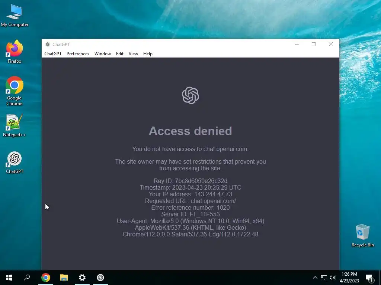Open the Preferences menu
Screen dimensions: 381x285
pyautogui.click(x=78, y=54)
